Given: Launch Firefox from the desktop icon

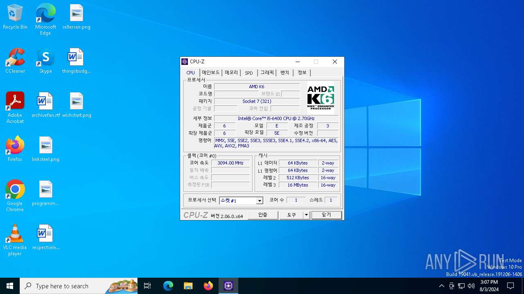Looking at the screenshot, I should click(x=15, y=149).
